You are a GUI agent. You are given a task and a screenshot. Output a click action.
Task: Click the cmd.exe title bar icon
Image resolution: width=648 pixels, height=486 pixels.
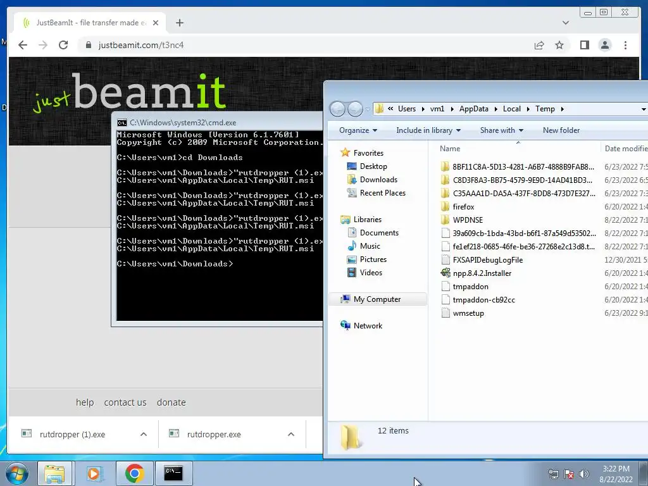click(x=122, y=123)
